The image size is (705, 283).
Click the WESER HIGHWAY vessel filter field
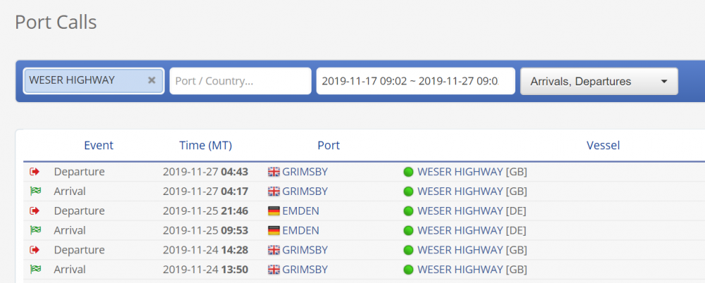(94, 81)
